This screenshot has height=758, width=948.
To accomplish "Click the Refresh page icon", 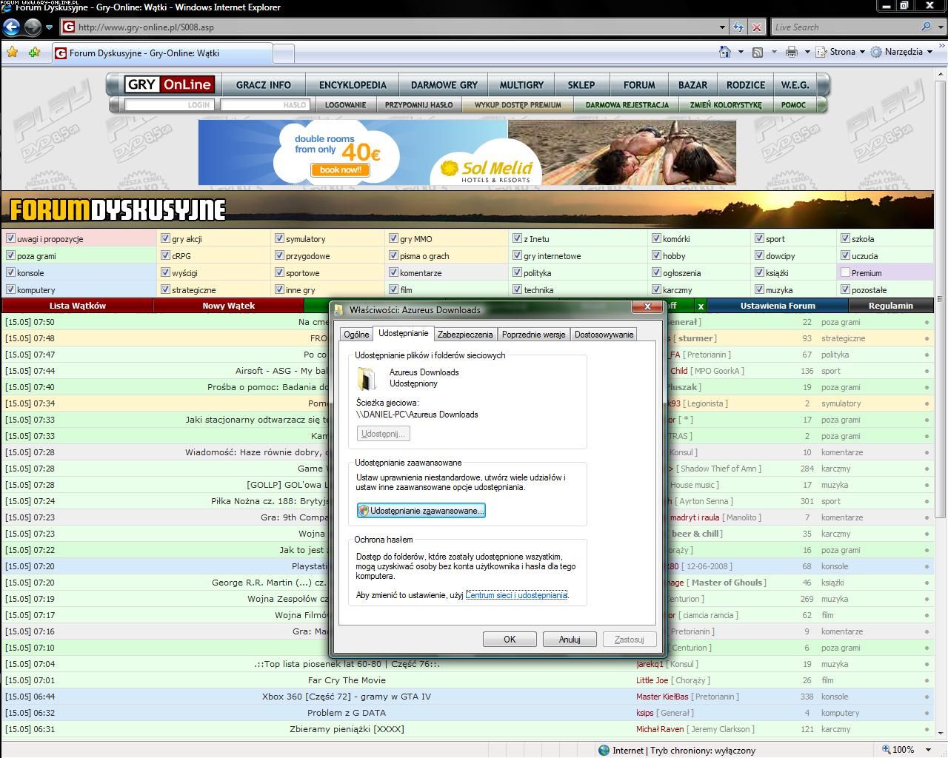I will click(738, 27).
